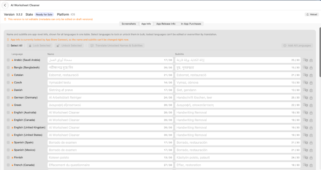
Task: Click translate icon in Catalan row
Action: click(x=305, y=75)
